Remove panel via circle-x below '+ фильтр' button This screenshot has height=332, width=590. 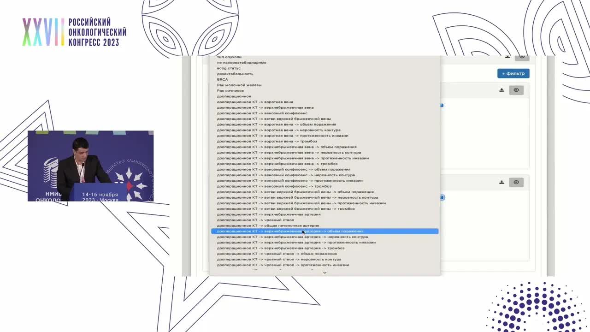(x=516, y=90)
